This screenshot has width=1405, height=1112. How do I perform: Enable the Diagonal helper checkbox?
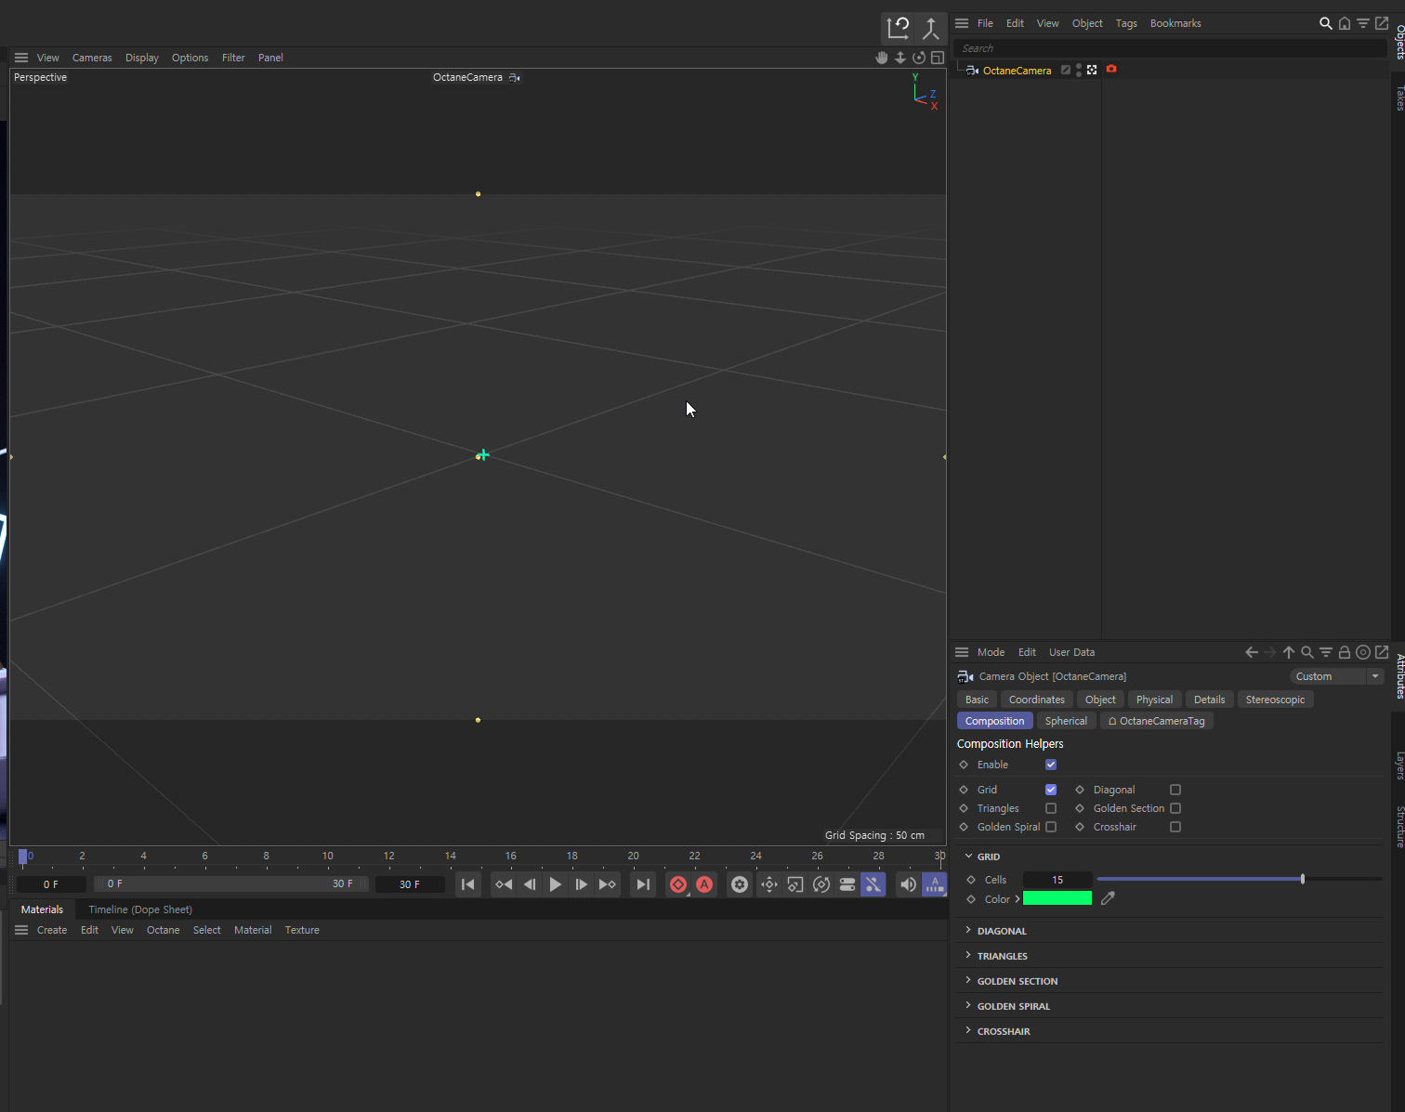click(1175, 790)
